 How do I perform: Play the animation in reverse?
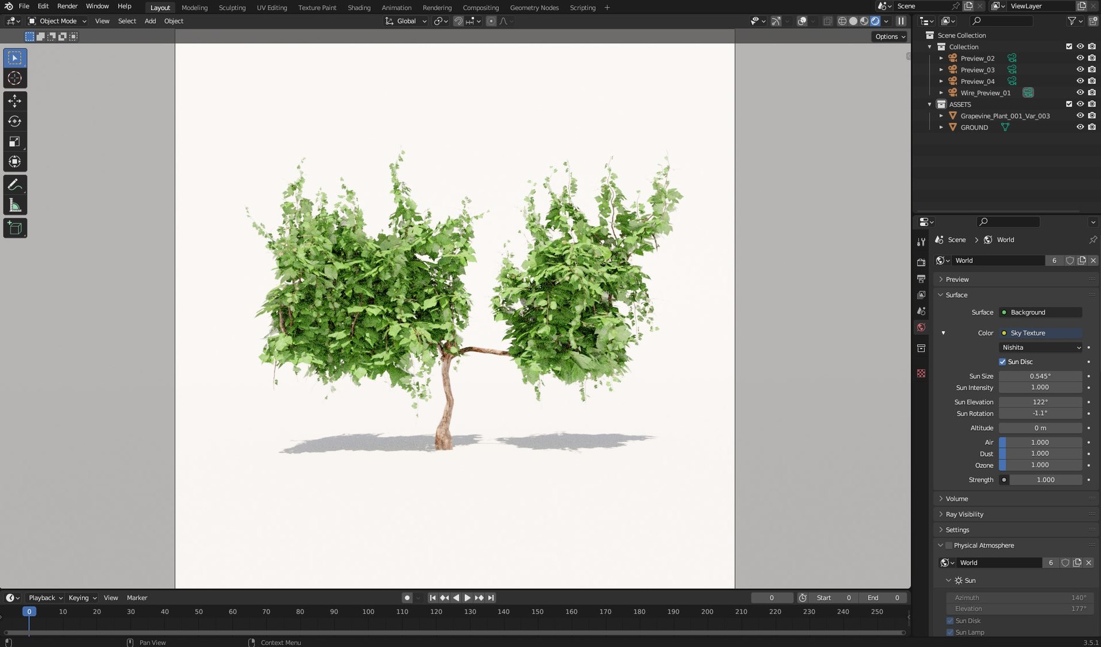point(456,598)
